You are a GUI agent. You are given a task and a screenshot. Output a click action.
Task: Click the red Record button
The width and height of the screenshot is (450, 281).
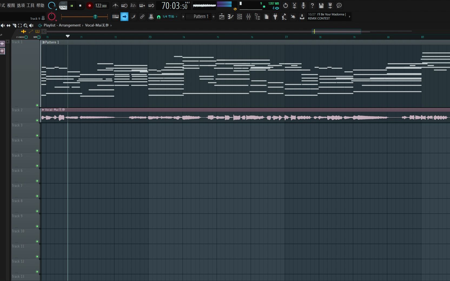pyautogui.click(x=90, y=6)
